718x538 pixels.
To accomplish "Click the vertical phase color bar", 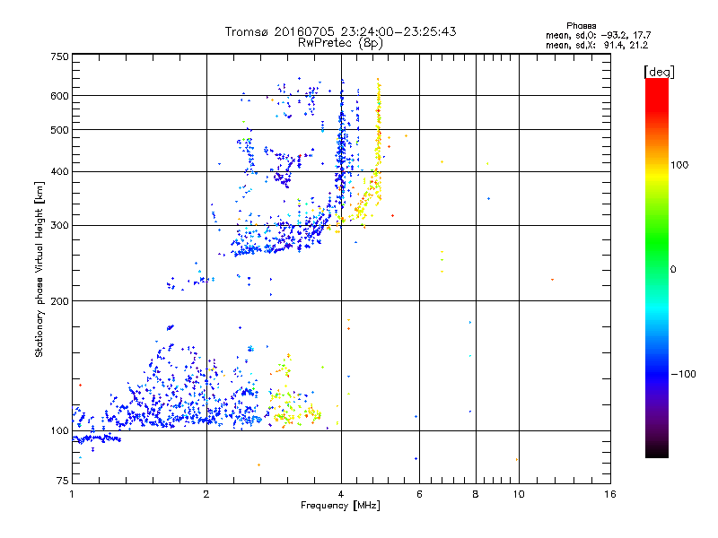I will tap(657, 267).
